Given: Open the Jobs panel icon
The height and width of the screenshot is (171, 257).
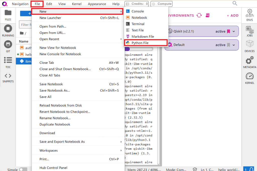Looking at the screenshot, I should tap(249, 31).
